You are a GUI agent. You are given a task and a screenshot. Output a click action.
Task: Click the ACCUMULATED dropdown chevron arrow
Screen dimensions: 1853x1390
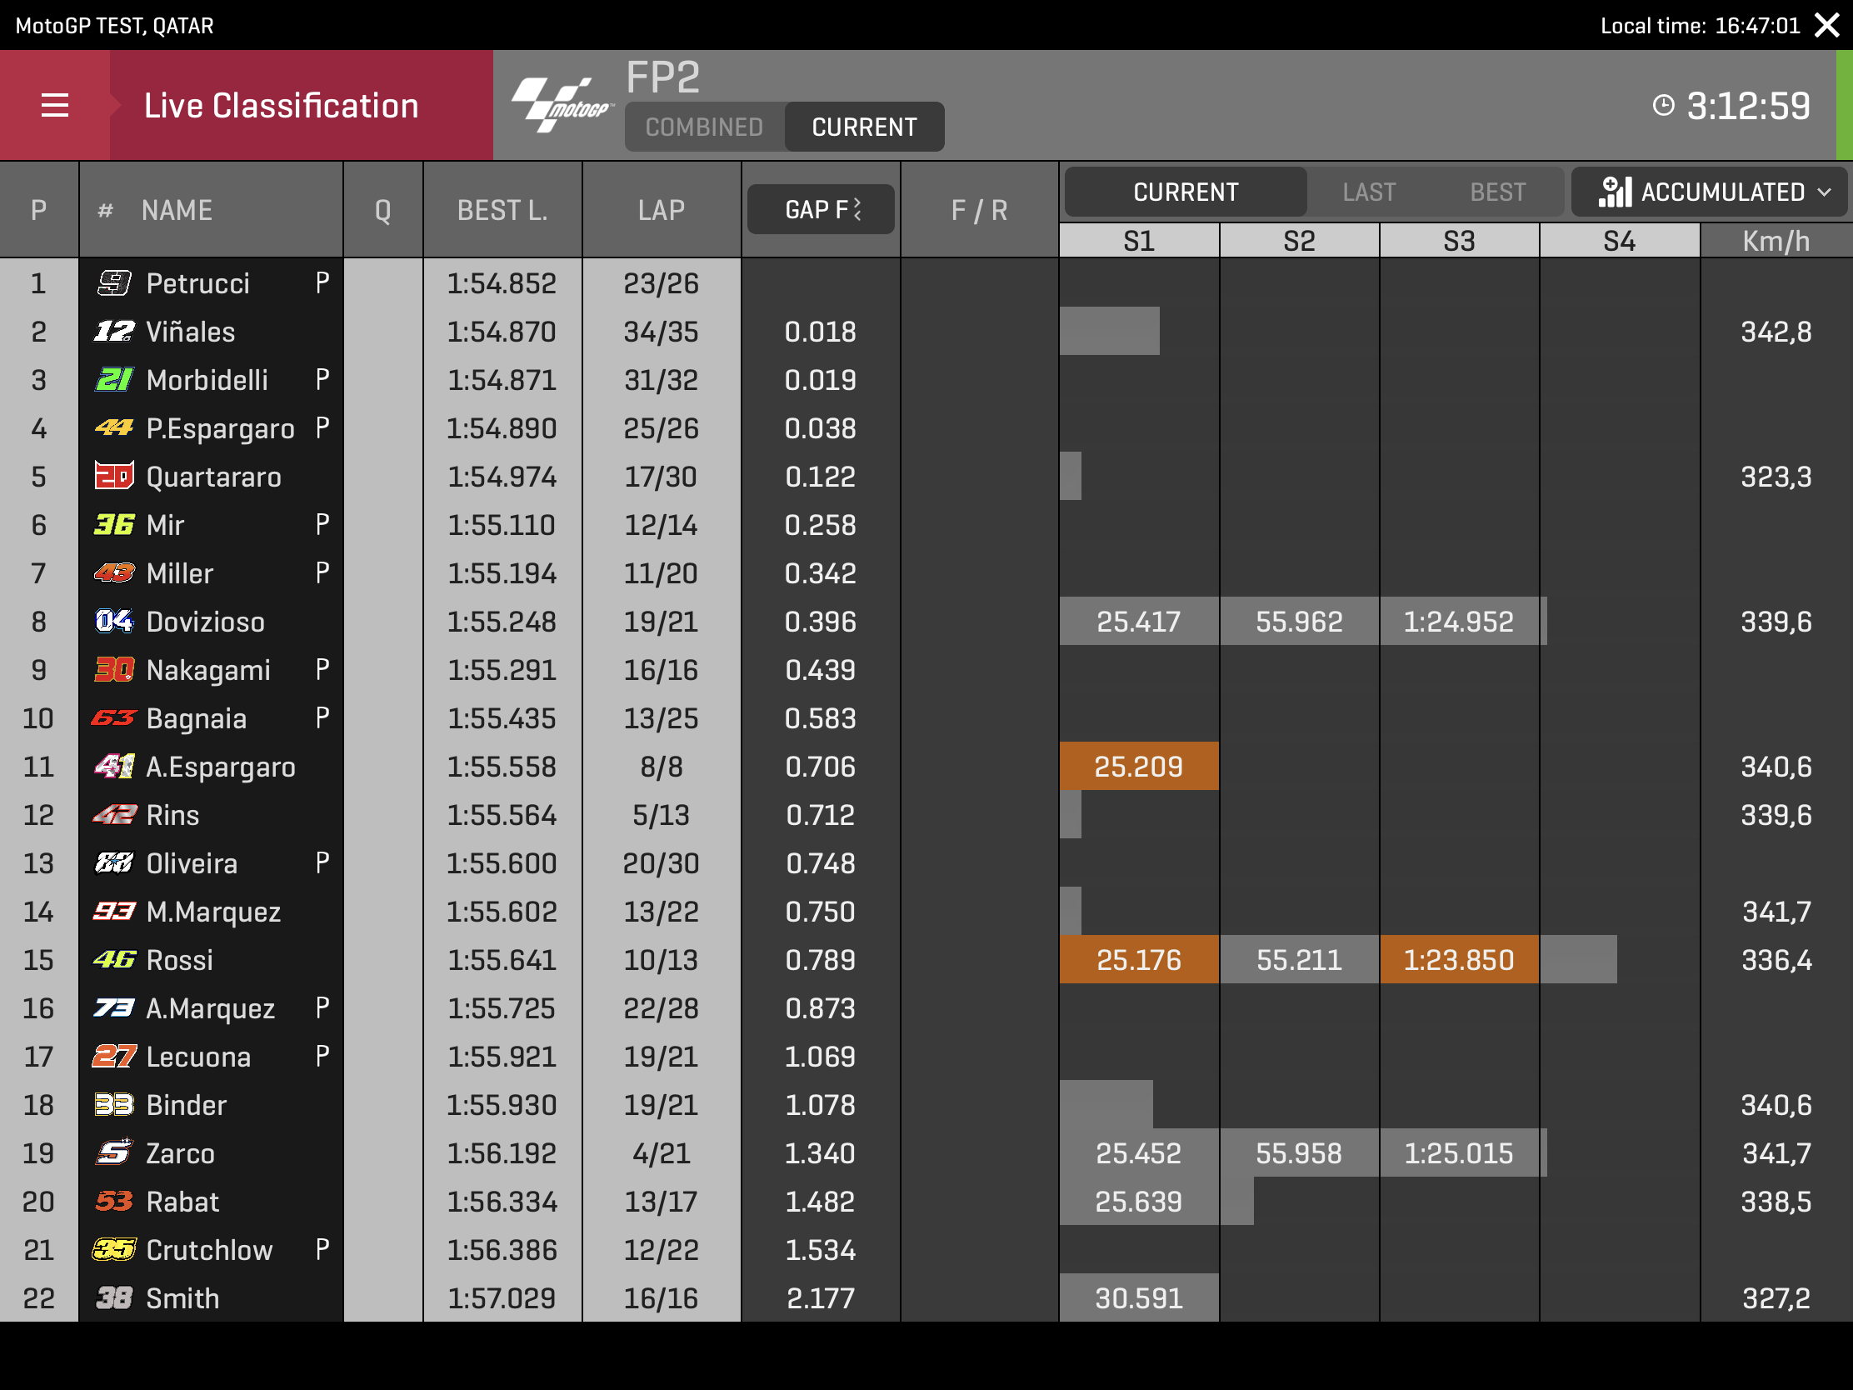(1825, 192)
